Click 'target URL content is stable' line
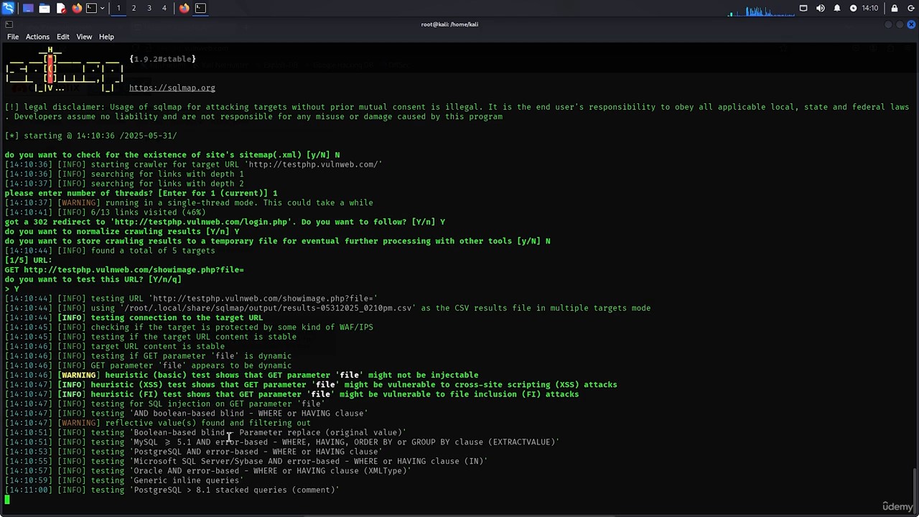Image resolution: width=919 pixels, height=517 pixels. pos(114,346)
